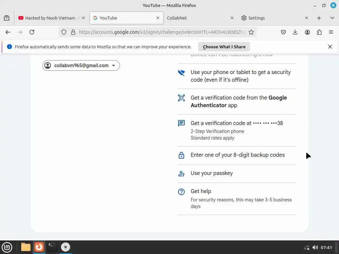Close the Settings tab
Viewport: 339px width, 254px height.
pos(306,18)
